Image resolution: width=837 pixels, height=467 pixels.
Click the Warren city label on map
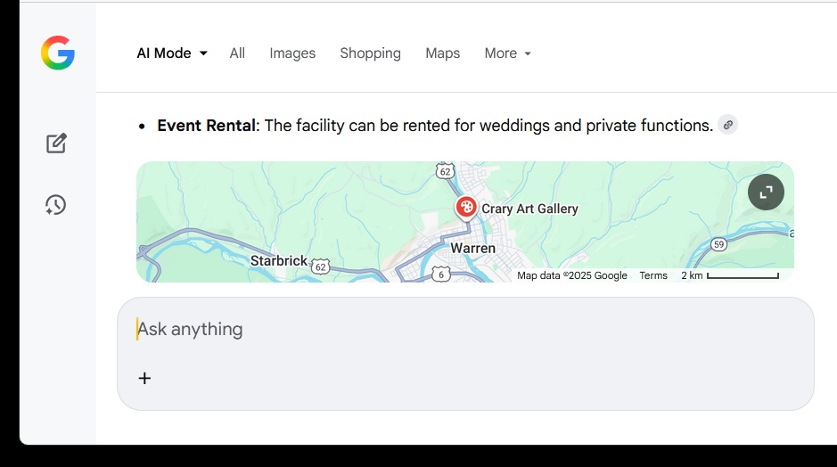coord(472,248)
